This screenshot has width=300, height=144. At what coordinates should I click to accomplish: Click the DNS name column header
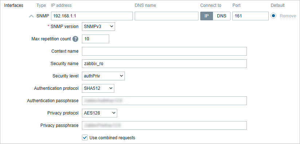[145, 5]
